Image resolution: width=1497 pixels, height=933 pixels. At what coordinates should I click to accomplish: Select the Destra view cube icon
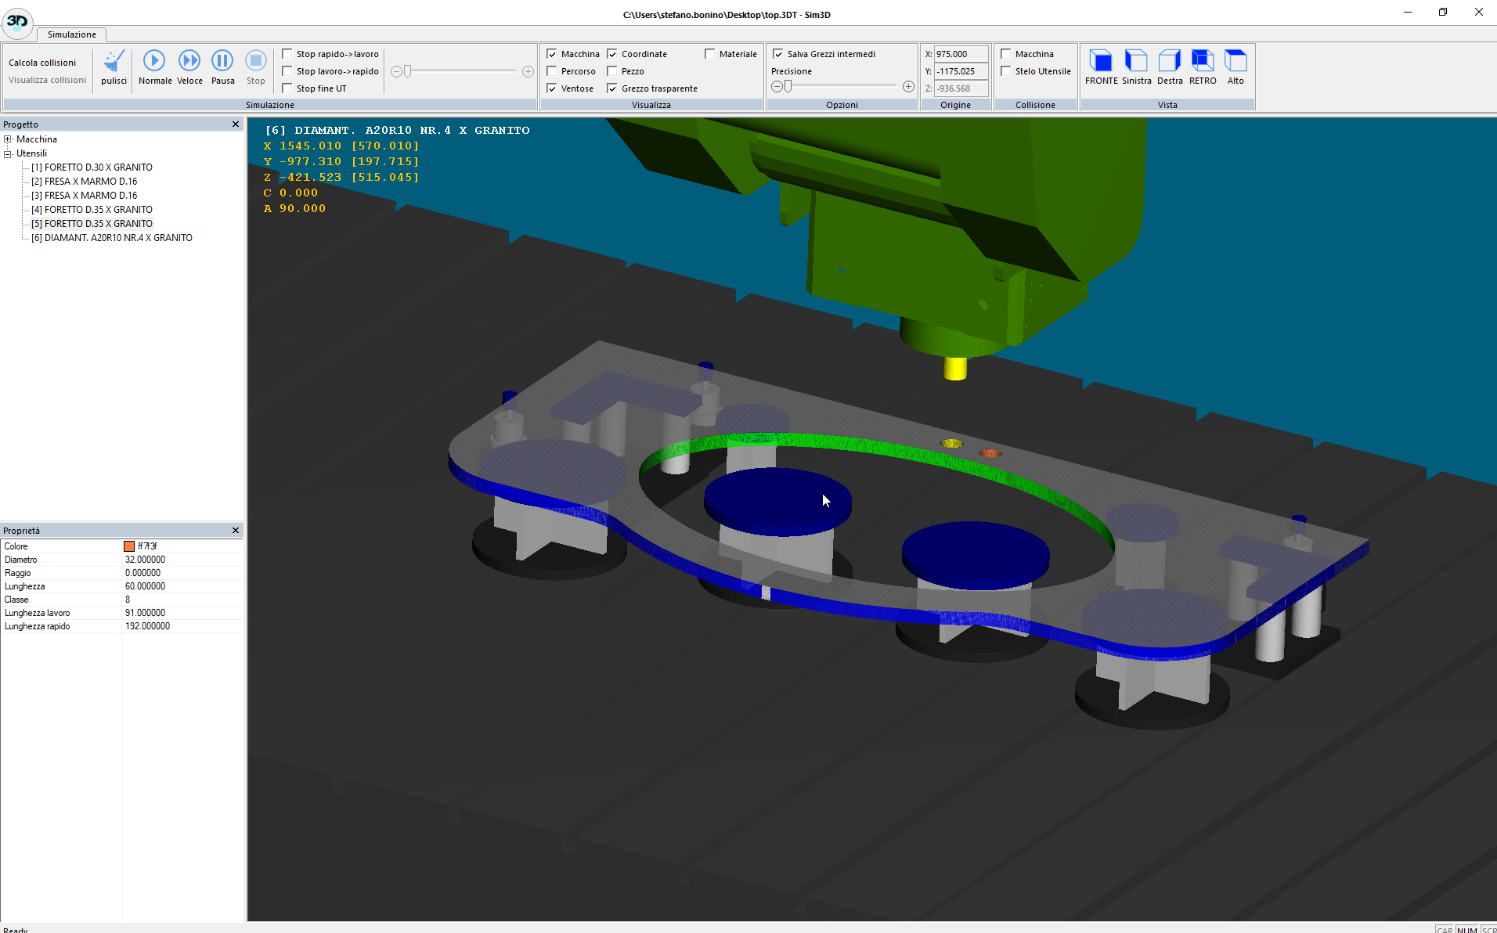1170,61
